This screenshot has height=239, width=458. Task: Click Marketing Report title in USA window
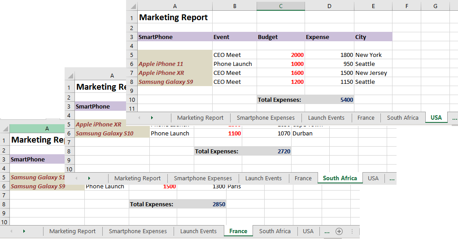coord(173,17)
